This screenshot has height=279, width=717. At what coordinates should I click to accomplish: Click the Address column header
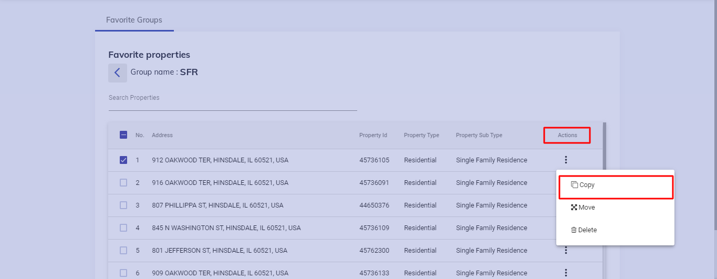(x=162, y=135)
